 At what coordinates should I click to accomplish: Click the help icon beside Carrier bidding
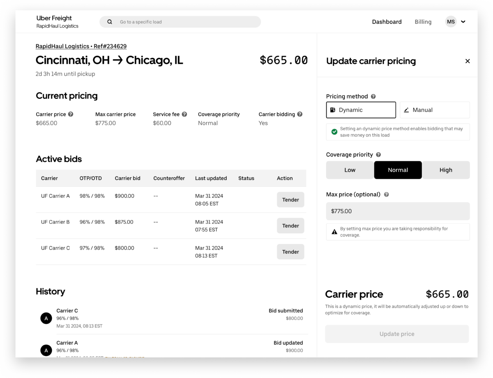pos(300,114)
